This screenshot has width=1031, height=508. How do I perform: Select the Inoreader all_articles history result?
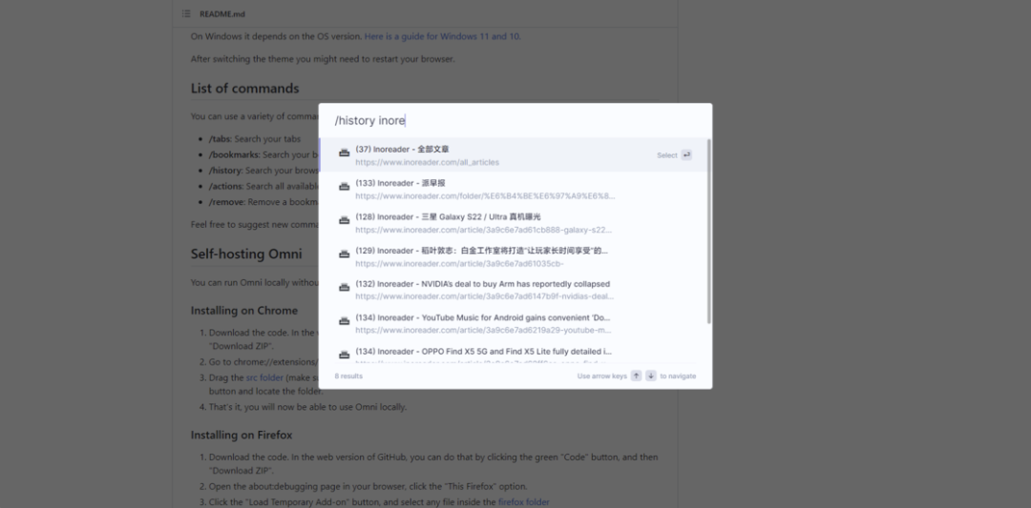[514, 155]
